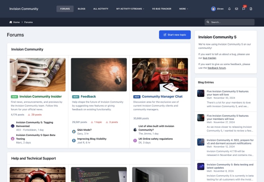264x182 pixels.
Task: Click thumbnail of Beta testing blog entry
Action: (201, 167)
